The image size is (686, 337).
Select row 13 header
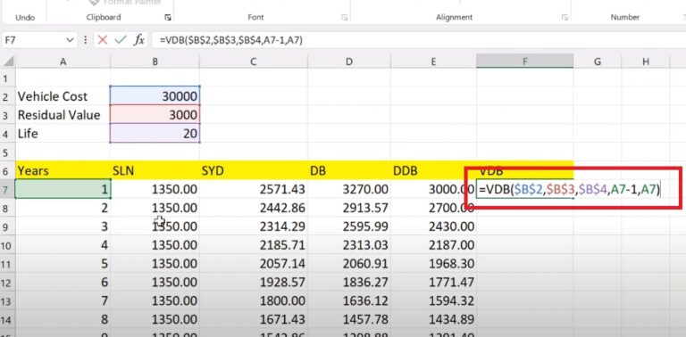[6, 300]
